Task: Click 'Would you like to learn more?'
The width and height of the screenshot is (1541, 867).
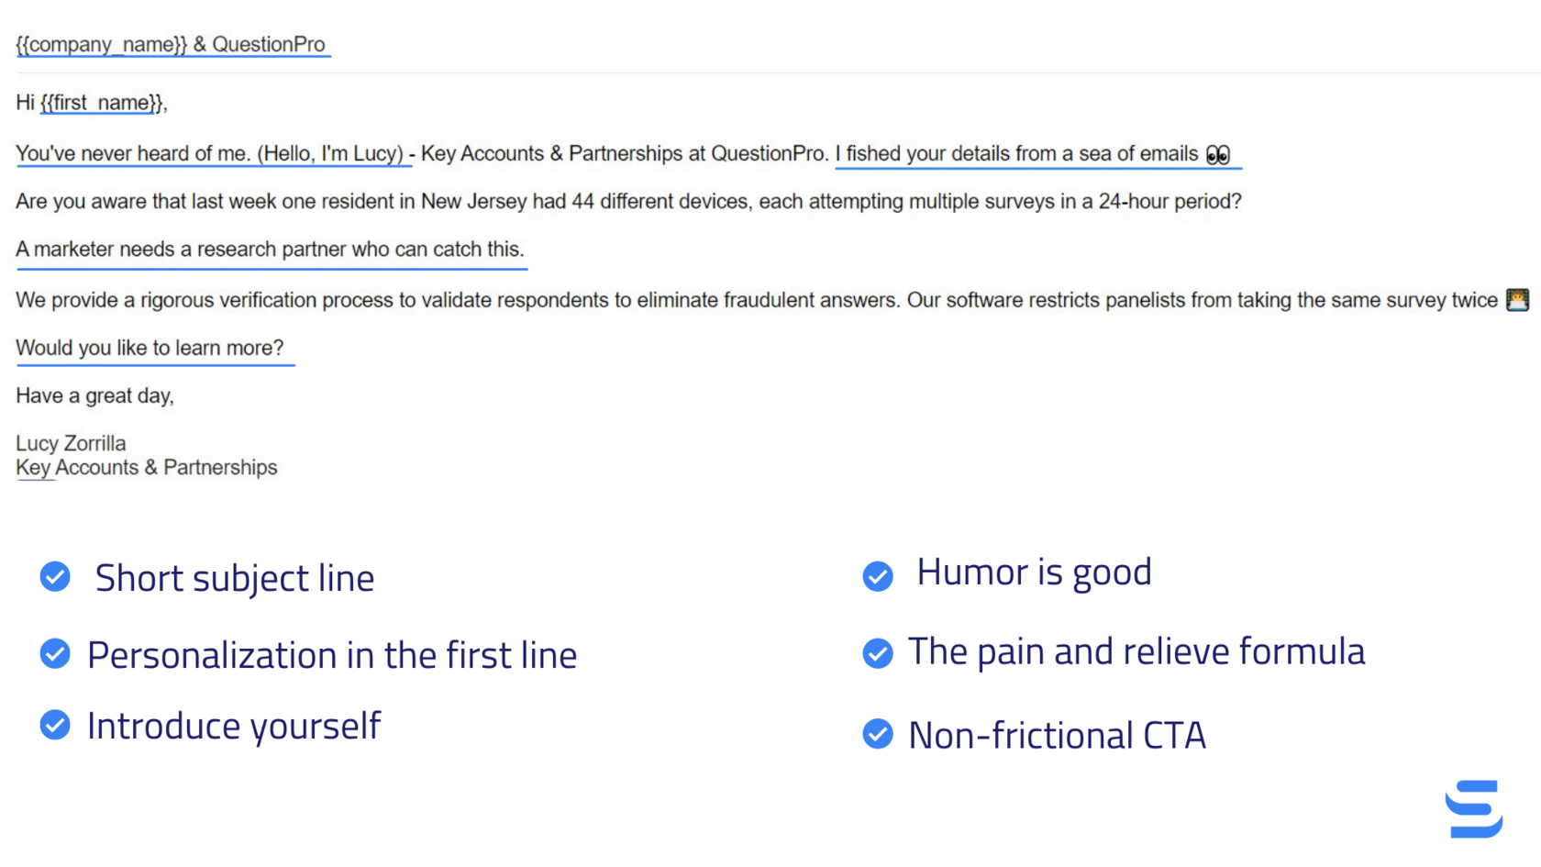Action: (150, 348)
